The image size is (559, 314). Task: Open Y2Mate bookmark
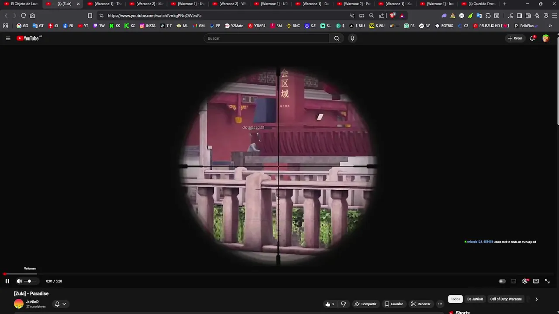(234, 26)
